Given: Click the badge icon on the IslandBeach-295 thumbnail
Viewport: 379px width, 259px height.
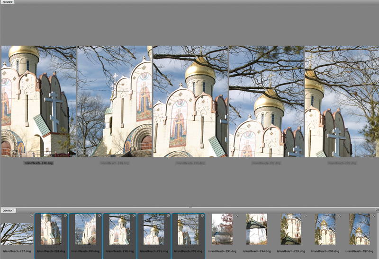Looking at the screenshot, I should pos(305,216).
